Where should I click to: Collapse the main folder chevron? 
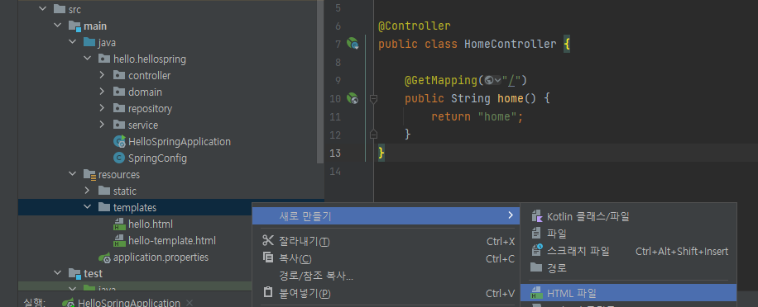[x=58, y=26]
